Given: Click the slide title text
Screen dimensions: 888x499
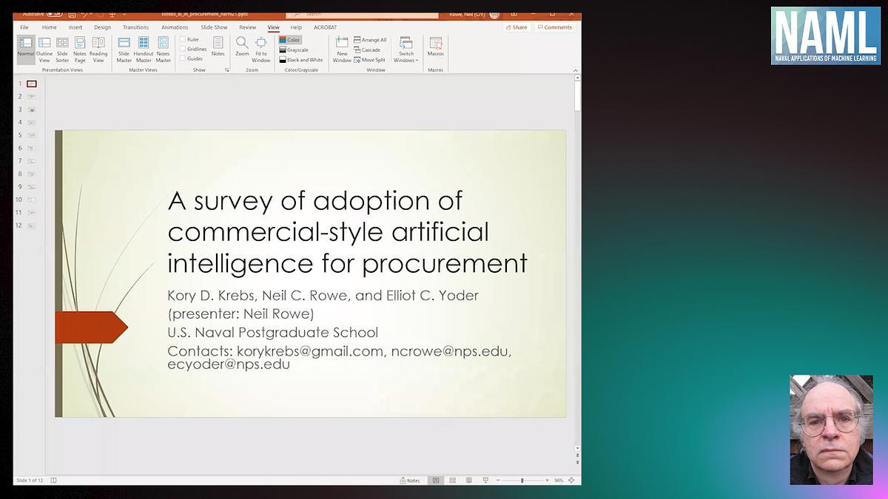Looking at the screenshot, I should click(347, 231).
